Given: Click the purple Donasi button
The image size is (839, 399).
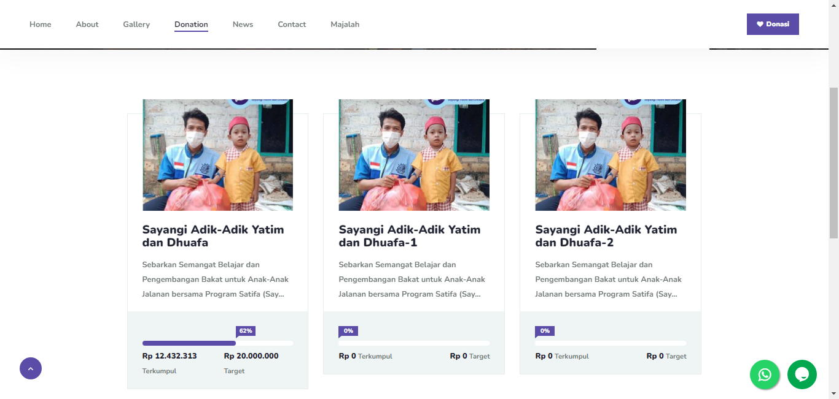Looking at the screenshot, I should 772,25.
